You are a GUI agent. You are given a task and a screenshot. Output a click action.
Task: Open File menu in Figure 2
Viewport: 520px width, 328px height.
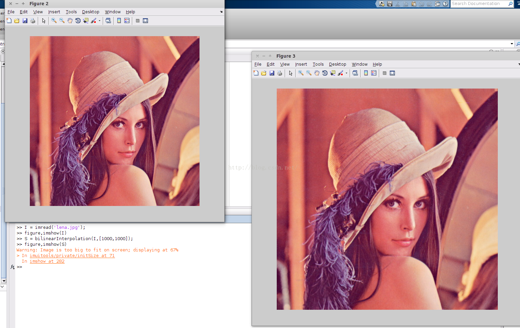coord(11,12)
